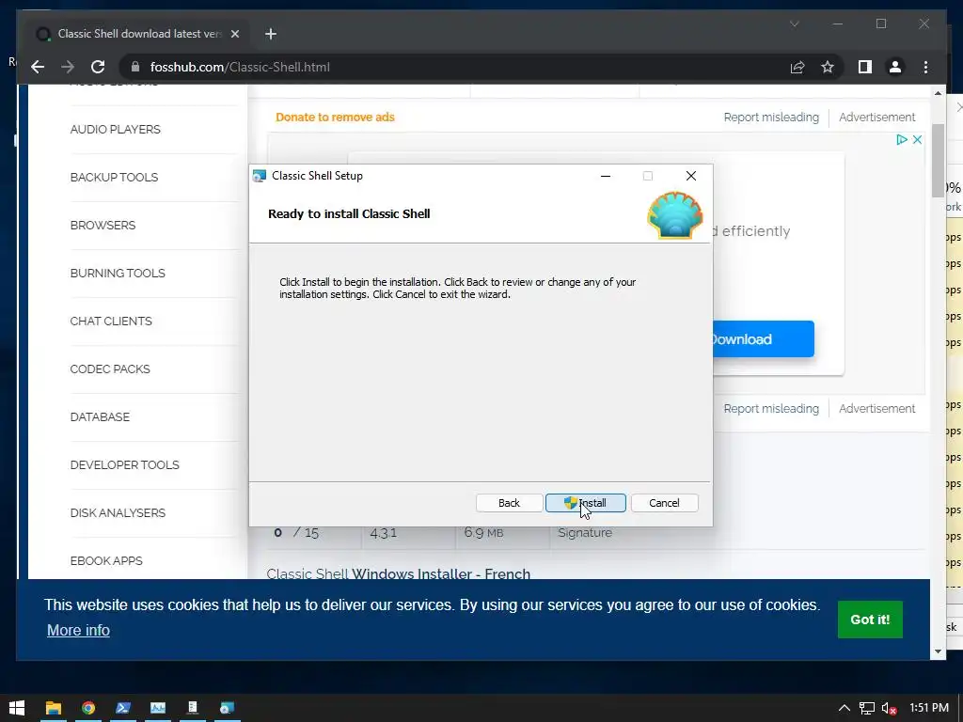Open Chrome tab search chevron
This screenshot has width=963, height=722.
coord(794,24)
